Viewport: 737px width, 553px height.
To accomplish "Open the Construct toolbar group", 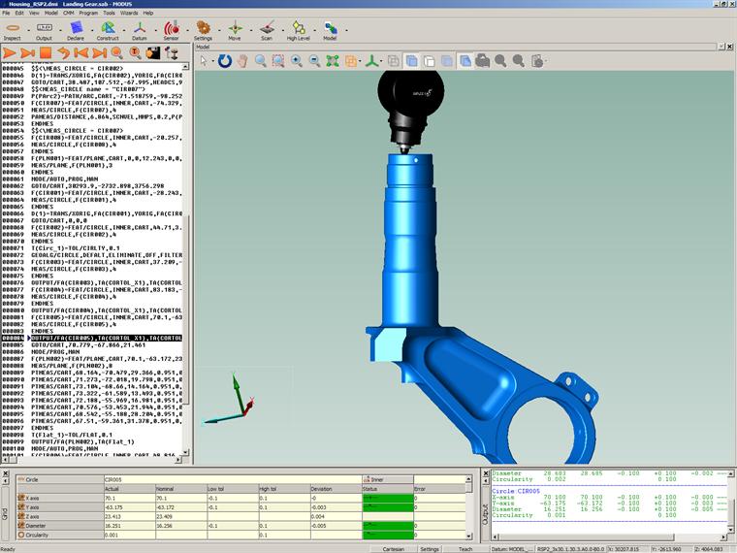I will (108, 31).
